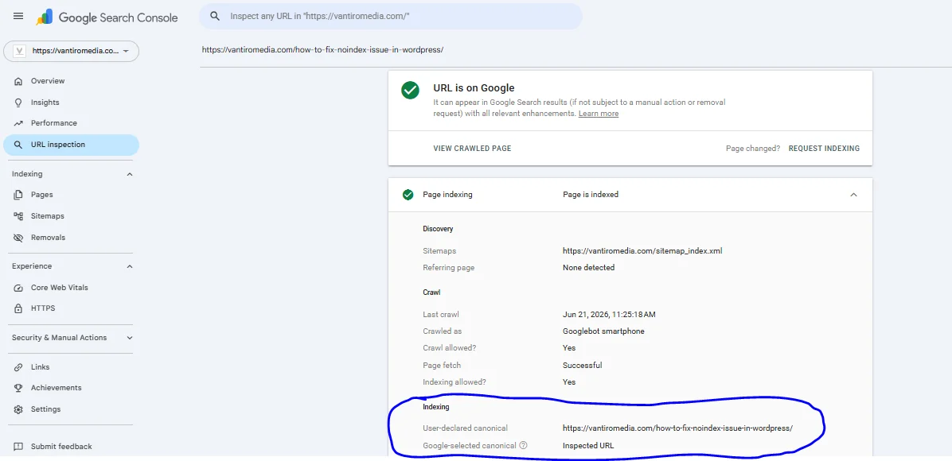Screen dimensions: 952x461
Task: Click the Last crawl date value
Action: tap(609, 314)
